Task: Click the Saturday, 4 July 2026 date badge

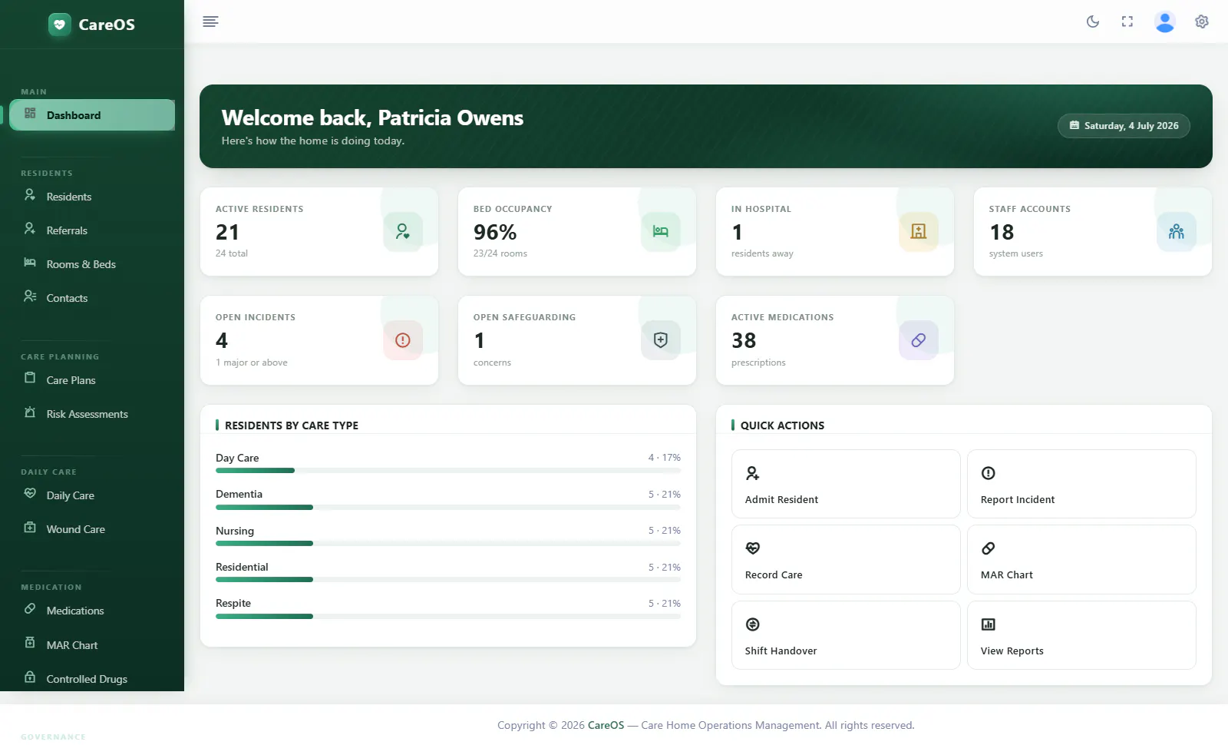Action: [x=1124, y=126]
